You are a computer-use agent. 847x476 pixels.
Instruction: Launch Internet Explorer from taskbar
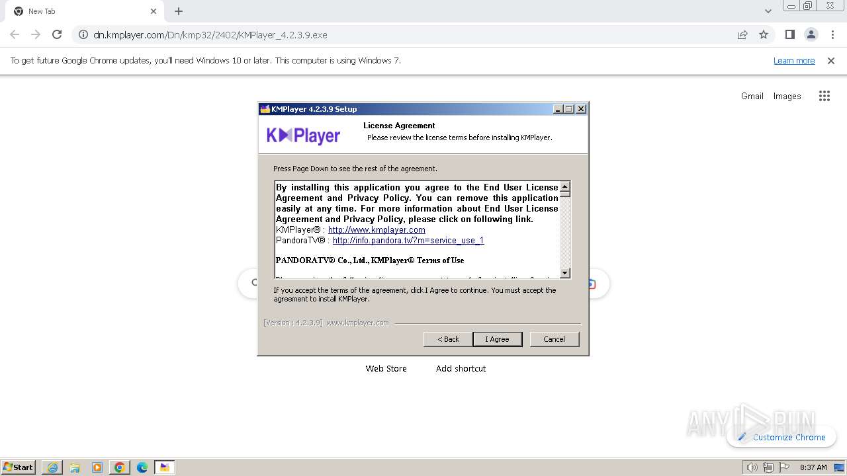52,467
